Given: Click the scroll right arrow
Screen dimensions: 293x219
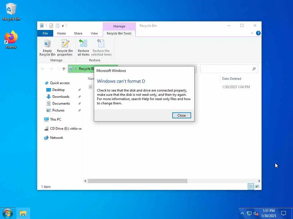Looking at the screenshot, I should pos(259,181).
